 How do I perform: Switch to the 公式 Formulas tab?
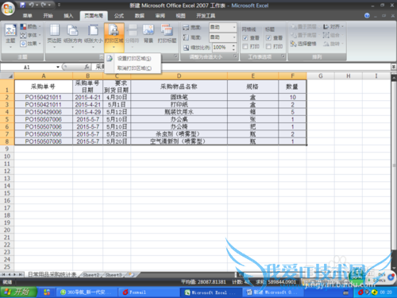[x=119, y=16]
